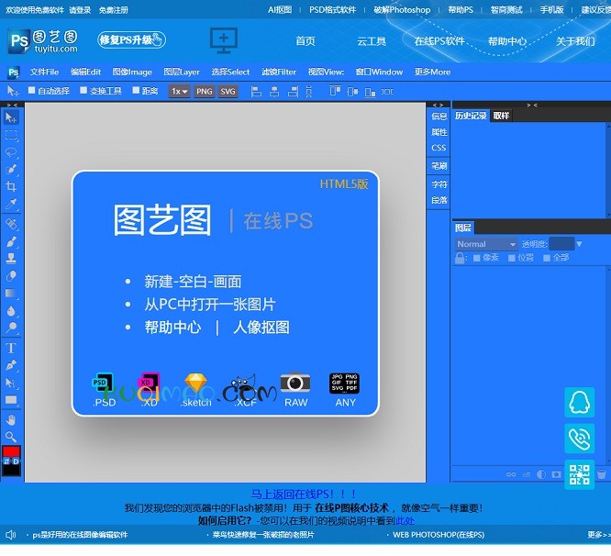Image resolution: width=611 pixels, height=556 pixels.
Task: Select the Rectangular Marquee tool
Action: tap(11, 135)
